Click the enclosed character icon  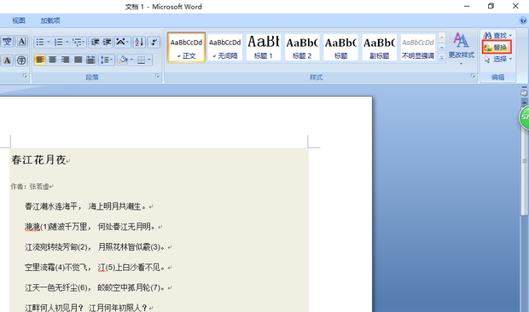tap(21, 61)
